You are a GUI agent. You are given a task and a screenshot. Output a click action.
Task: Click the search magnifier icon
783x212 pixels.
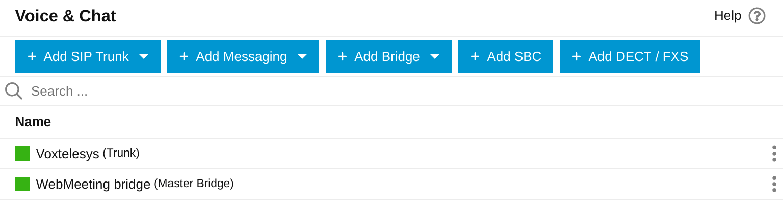pyautogui.click(x=13, y=91)
